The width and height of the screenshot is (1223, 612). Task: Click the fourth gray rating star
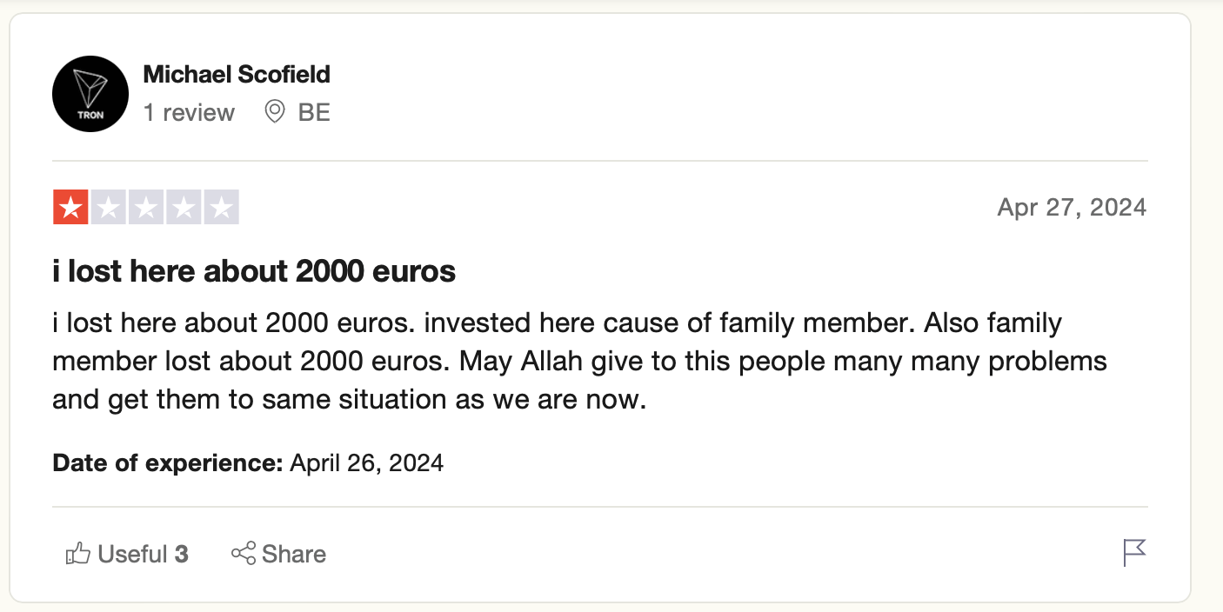coord(184,207)
